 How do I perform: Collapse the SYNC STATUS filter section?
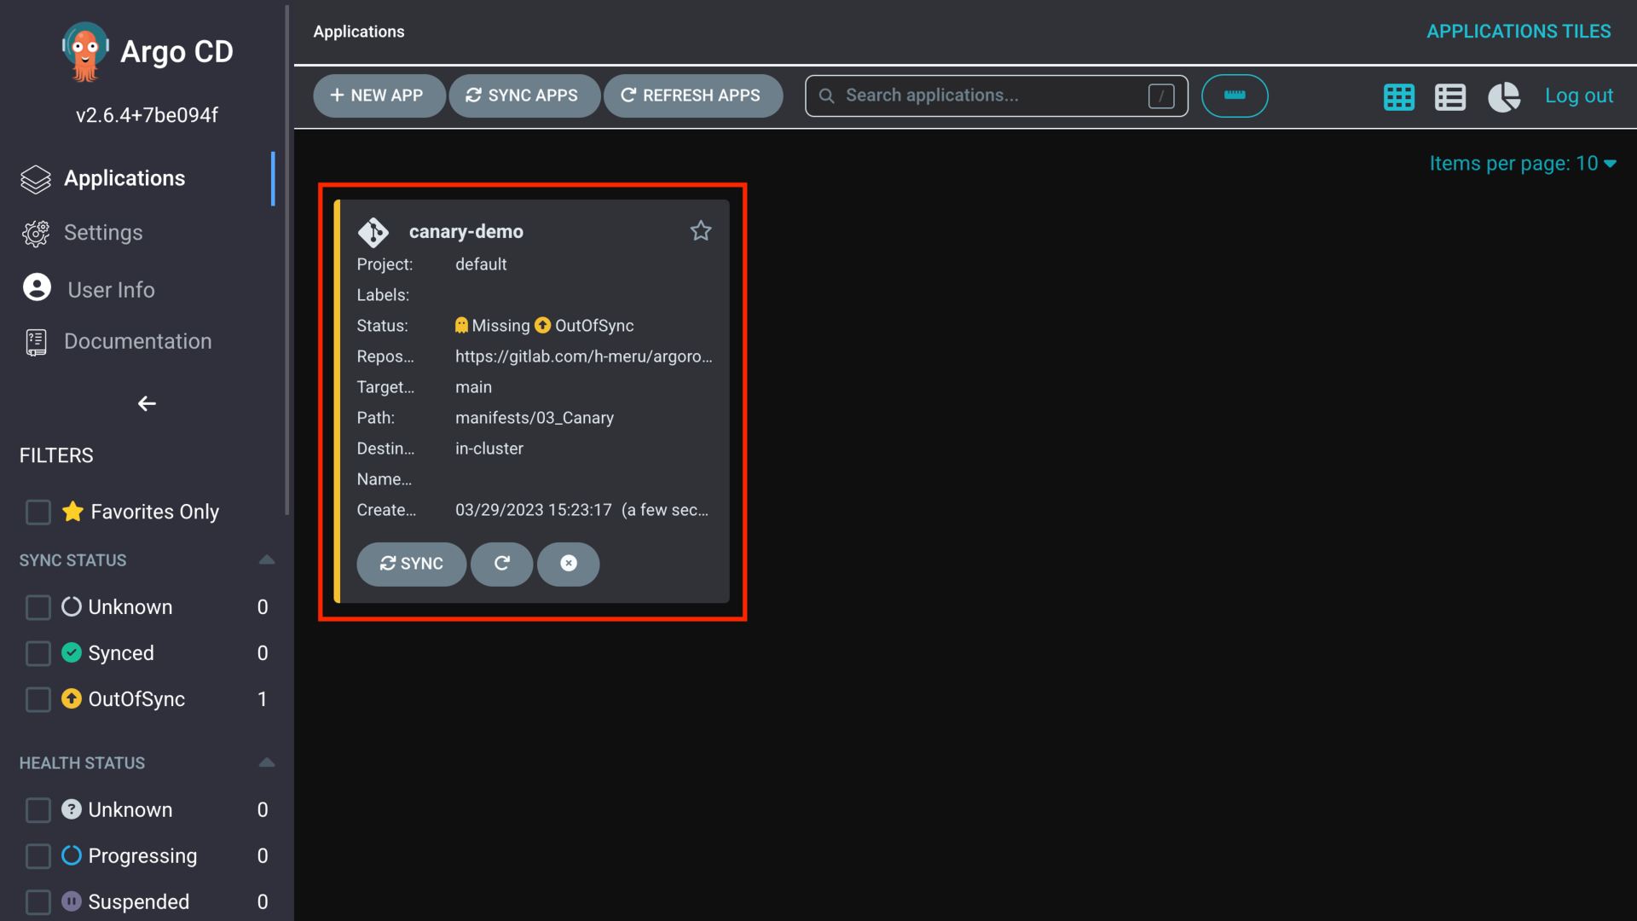[267, 559]
